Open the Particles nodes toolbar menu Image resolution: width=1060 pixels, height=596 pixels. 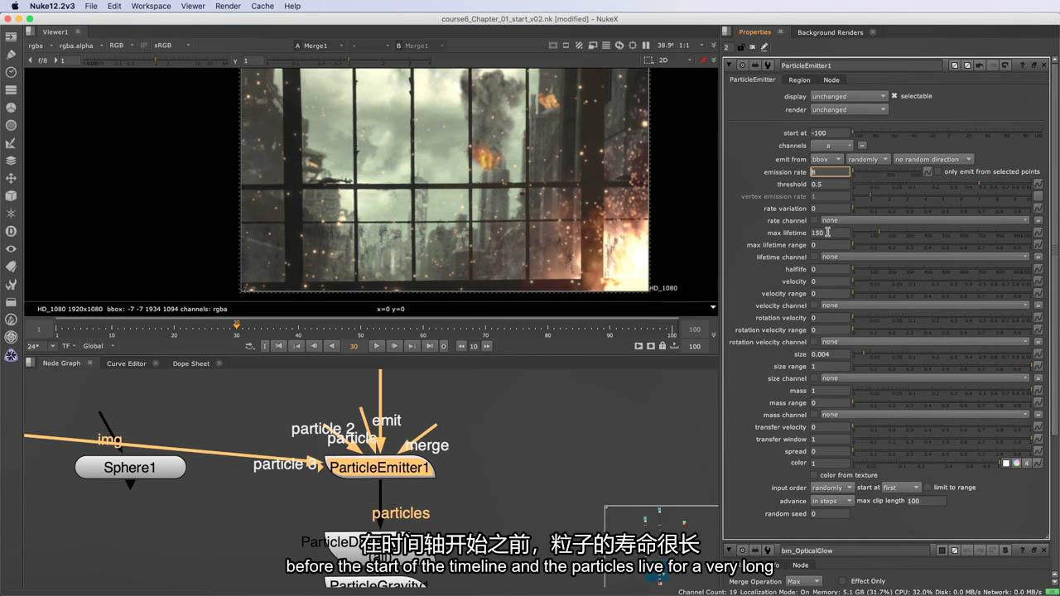pos(11,214)
